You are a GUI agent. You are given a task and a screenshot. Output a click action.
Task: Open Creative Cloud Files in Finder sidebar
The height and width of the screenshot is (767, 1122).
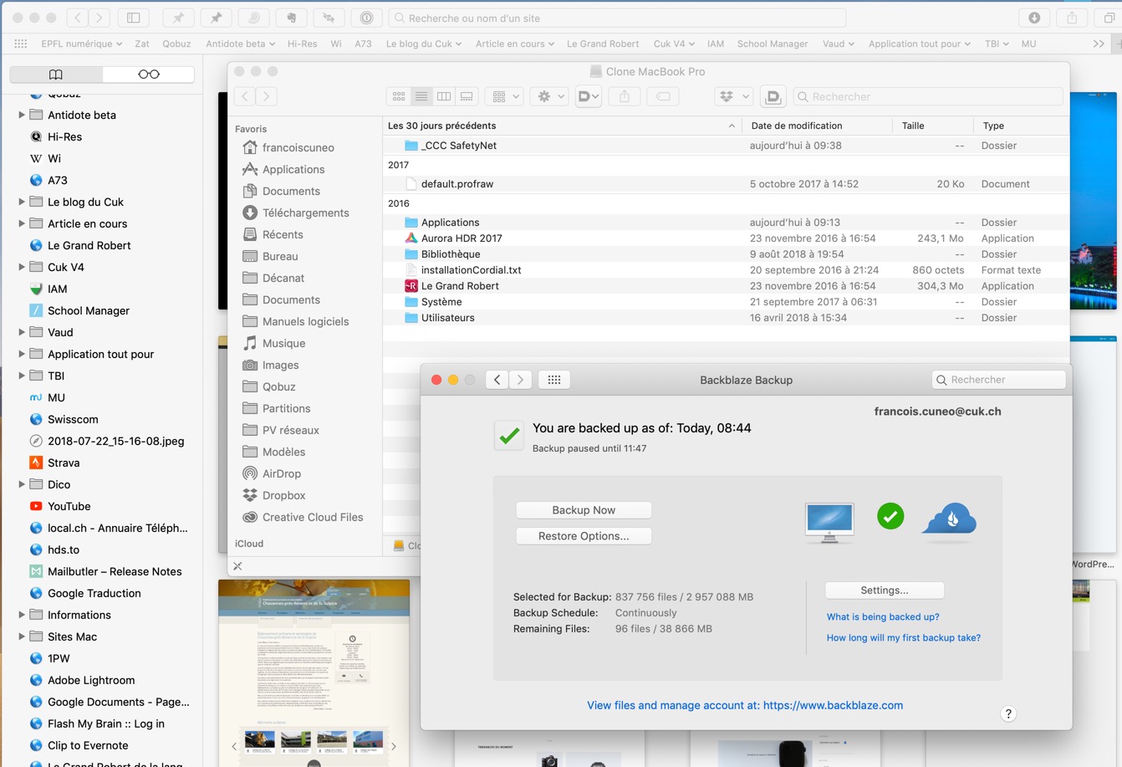[313, 517]
